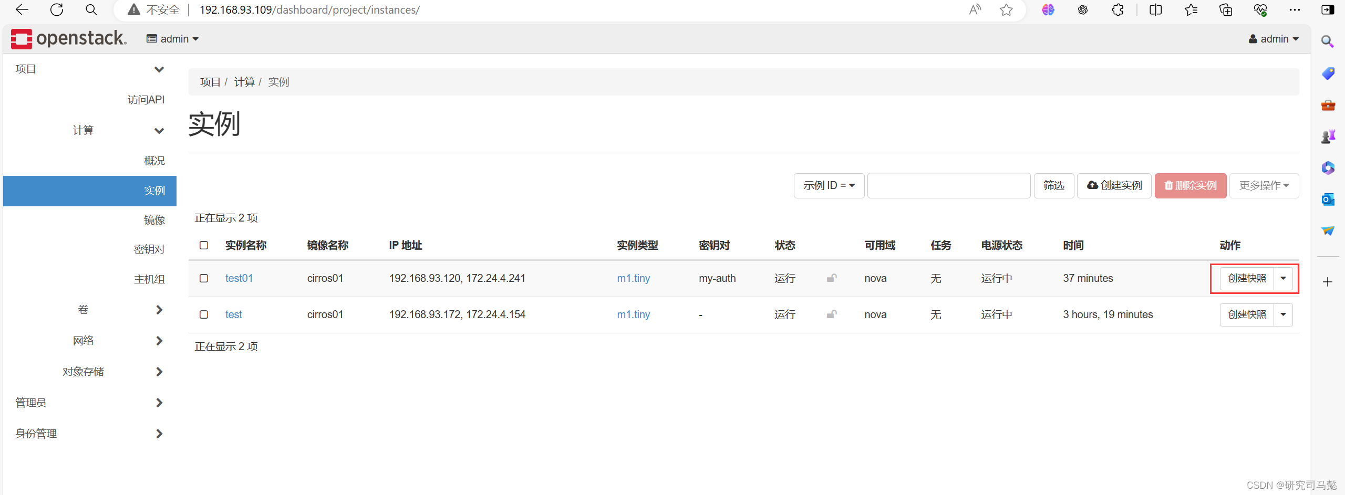
Task: Open the test instance link
Action: coord(233,314)
